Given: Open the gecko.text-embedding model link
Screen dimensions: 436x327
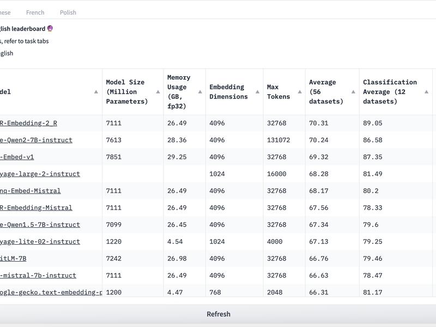Looking at the screenshot, I should pyautogui.click(x=51, y=293).
